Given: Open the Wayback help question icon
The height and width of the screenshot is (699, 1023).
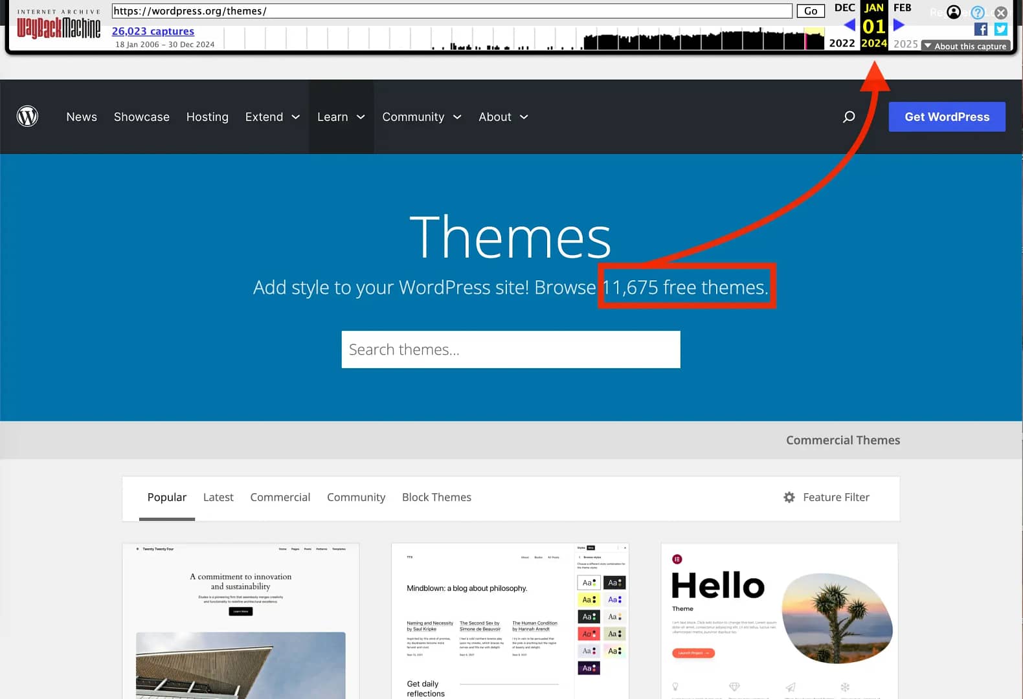Looking at the screenshot, I should tap(978, 12).
